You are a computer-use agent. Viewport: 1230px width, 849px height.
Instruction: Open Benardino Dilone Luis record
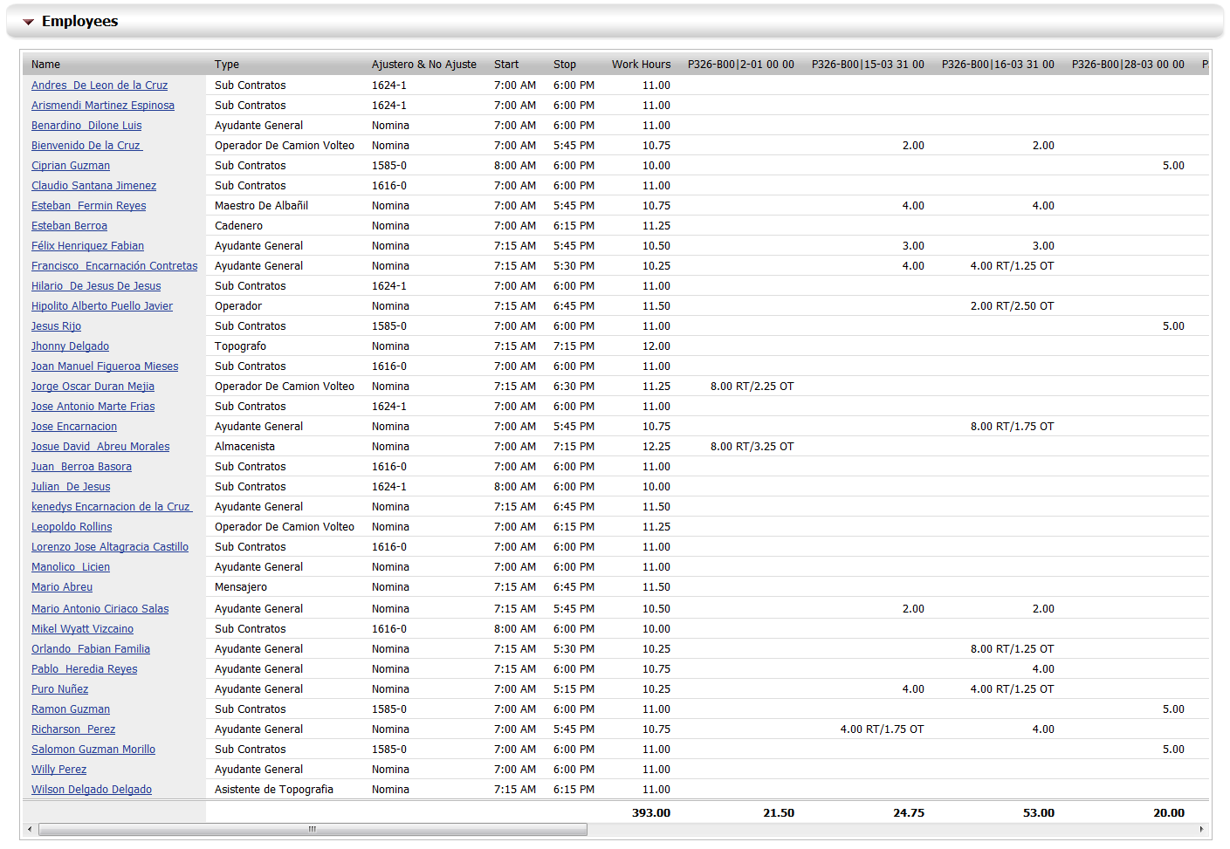86,126
